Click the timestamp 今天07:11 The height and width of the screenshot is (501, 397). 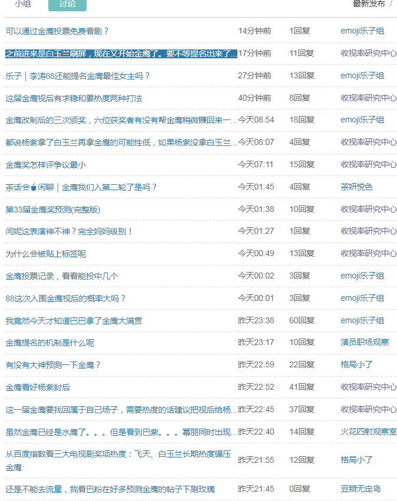pyautogui.click(x=256, y=165)
